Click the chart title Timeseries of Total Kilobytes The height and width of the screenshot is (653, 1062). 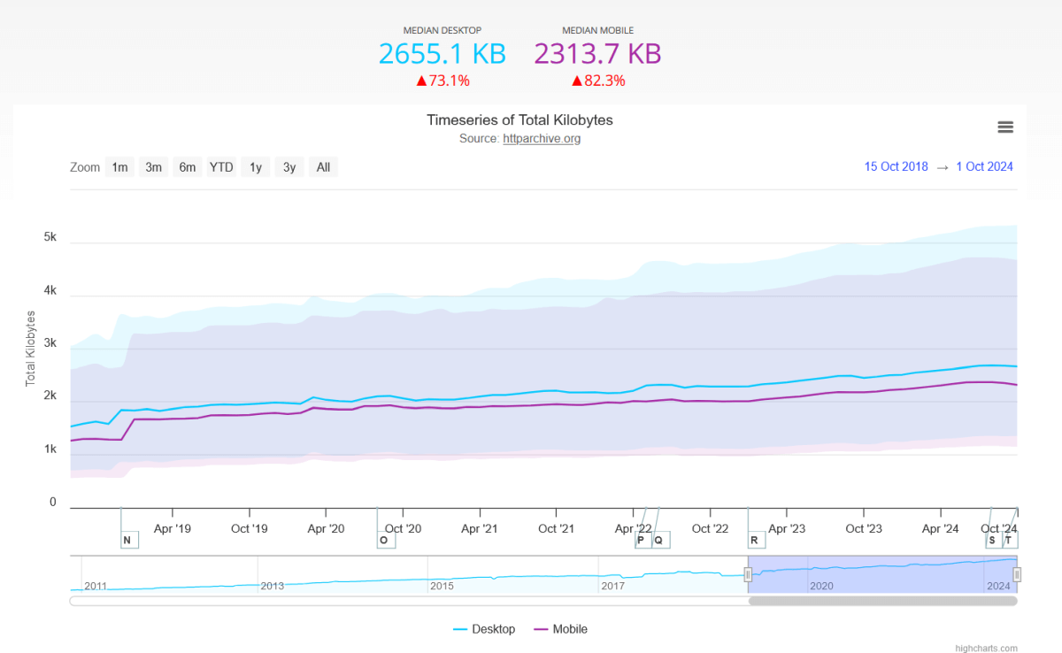pyautogui.click(x=519, y=119)
